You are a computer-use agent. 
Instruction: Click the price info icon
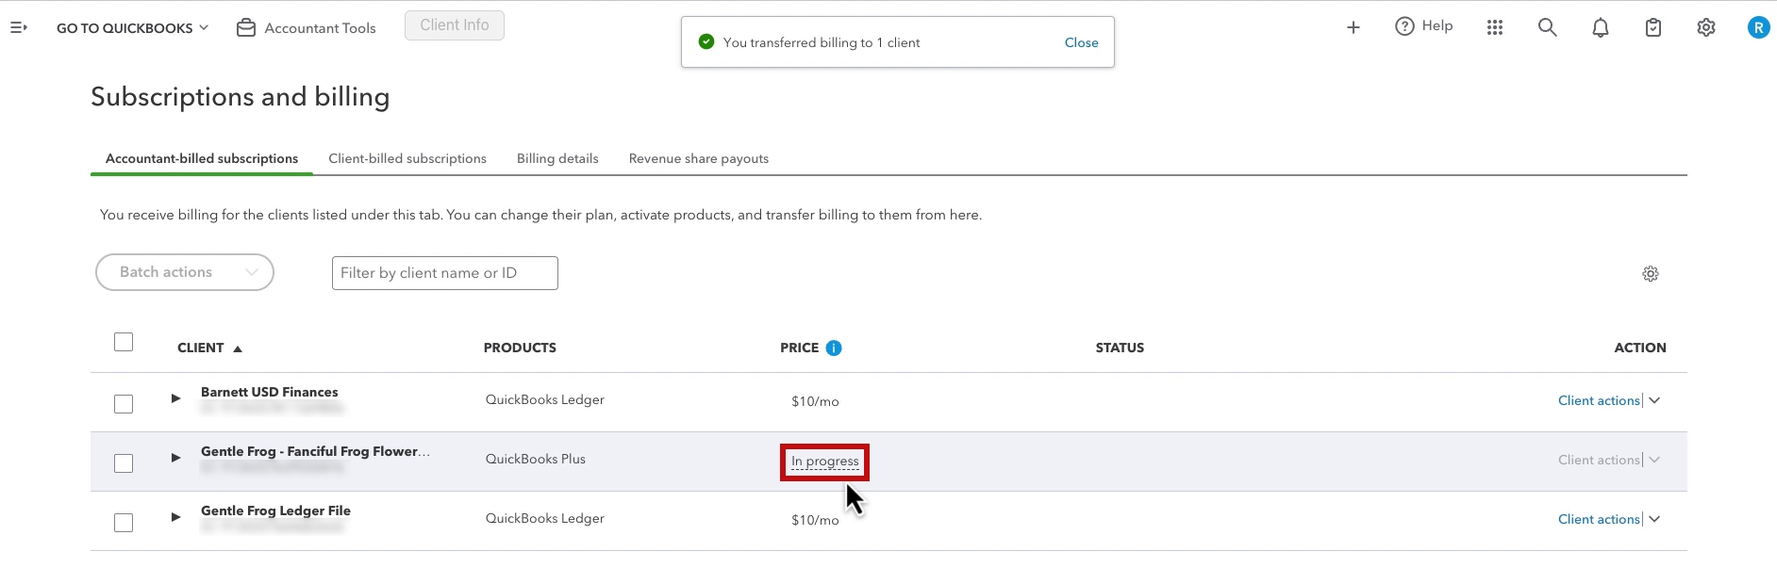(x=834, y=348)
